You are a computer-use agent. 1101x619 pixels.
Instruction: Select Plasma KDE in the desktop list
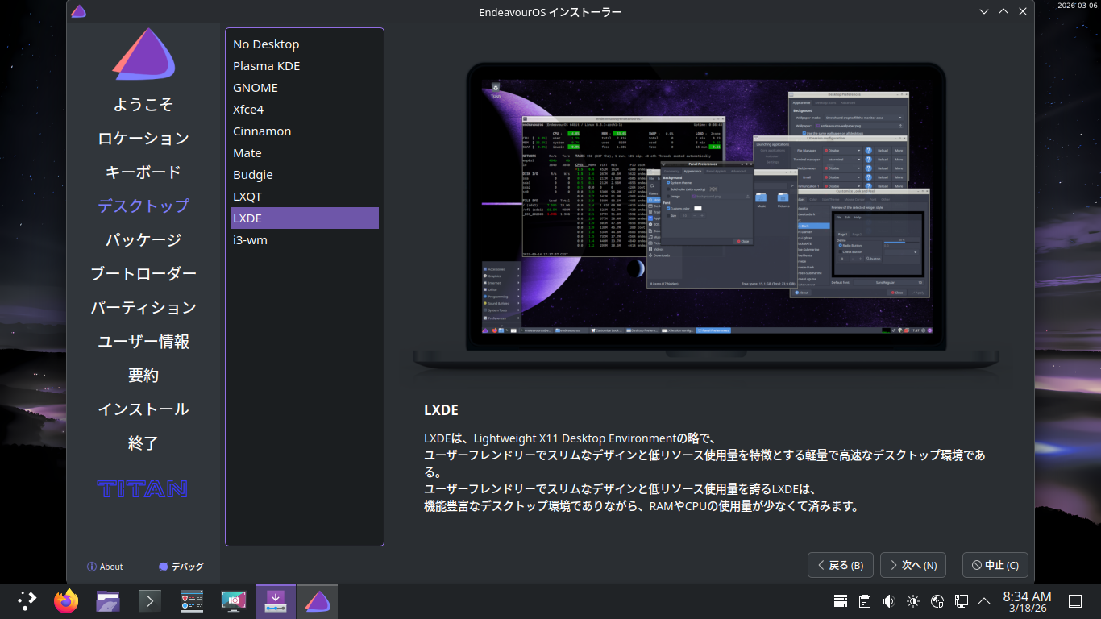pyautogui.click(x=266, y=66)
